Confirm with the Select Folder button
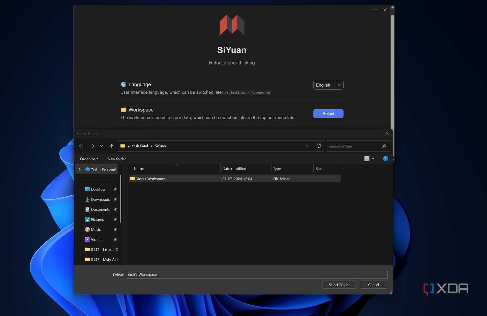This screenshot has height=316, width=487. pyautogui.click(x=339, y=285)
